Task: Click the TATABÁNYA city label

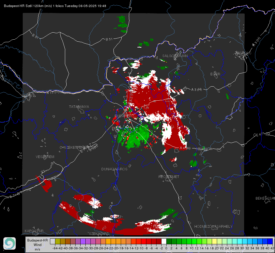Action: 79,107
